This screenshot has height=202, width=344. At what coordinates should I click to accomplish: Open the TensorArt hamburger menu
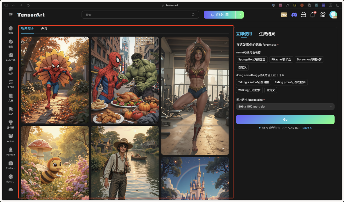(x=11, y=15)
